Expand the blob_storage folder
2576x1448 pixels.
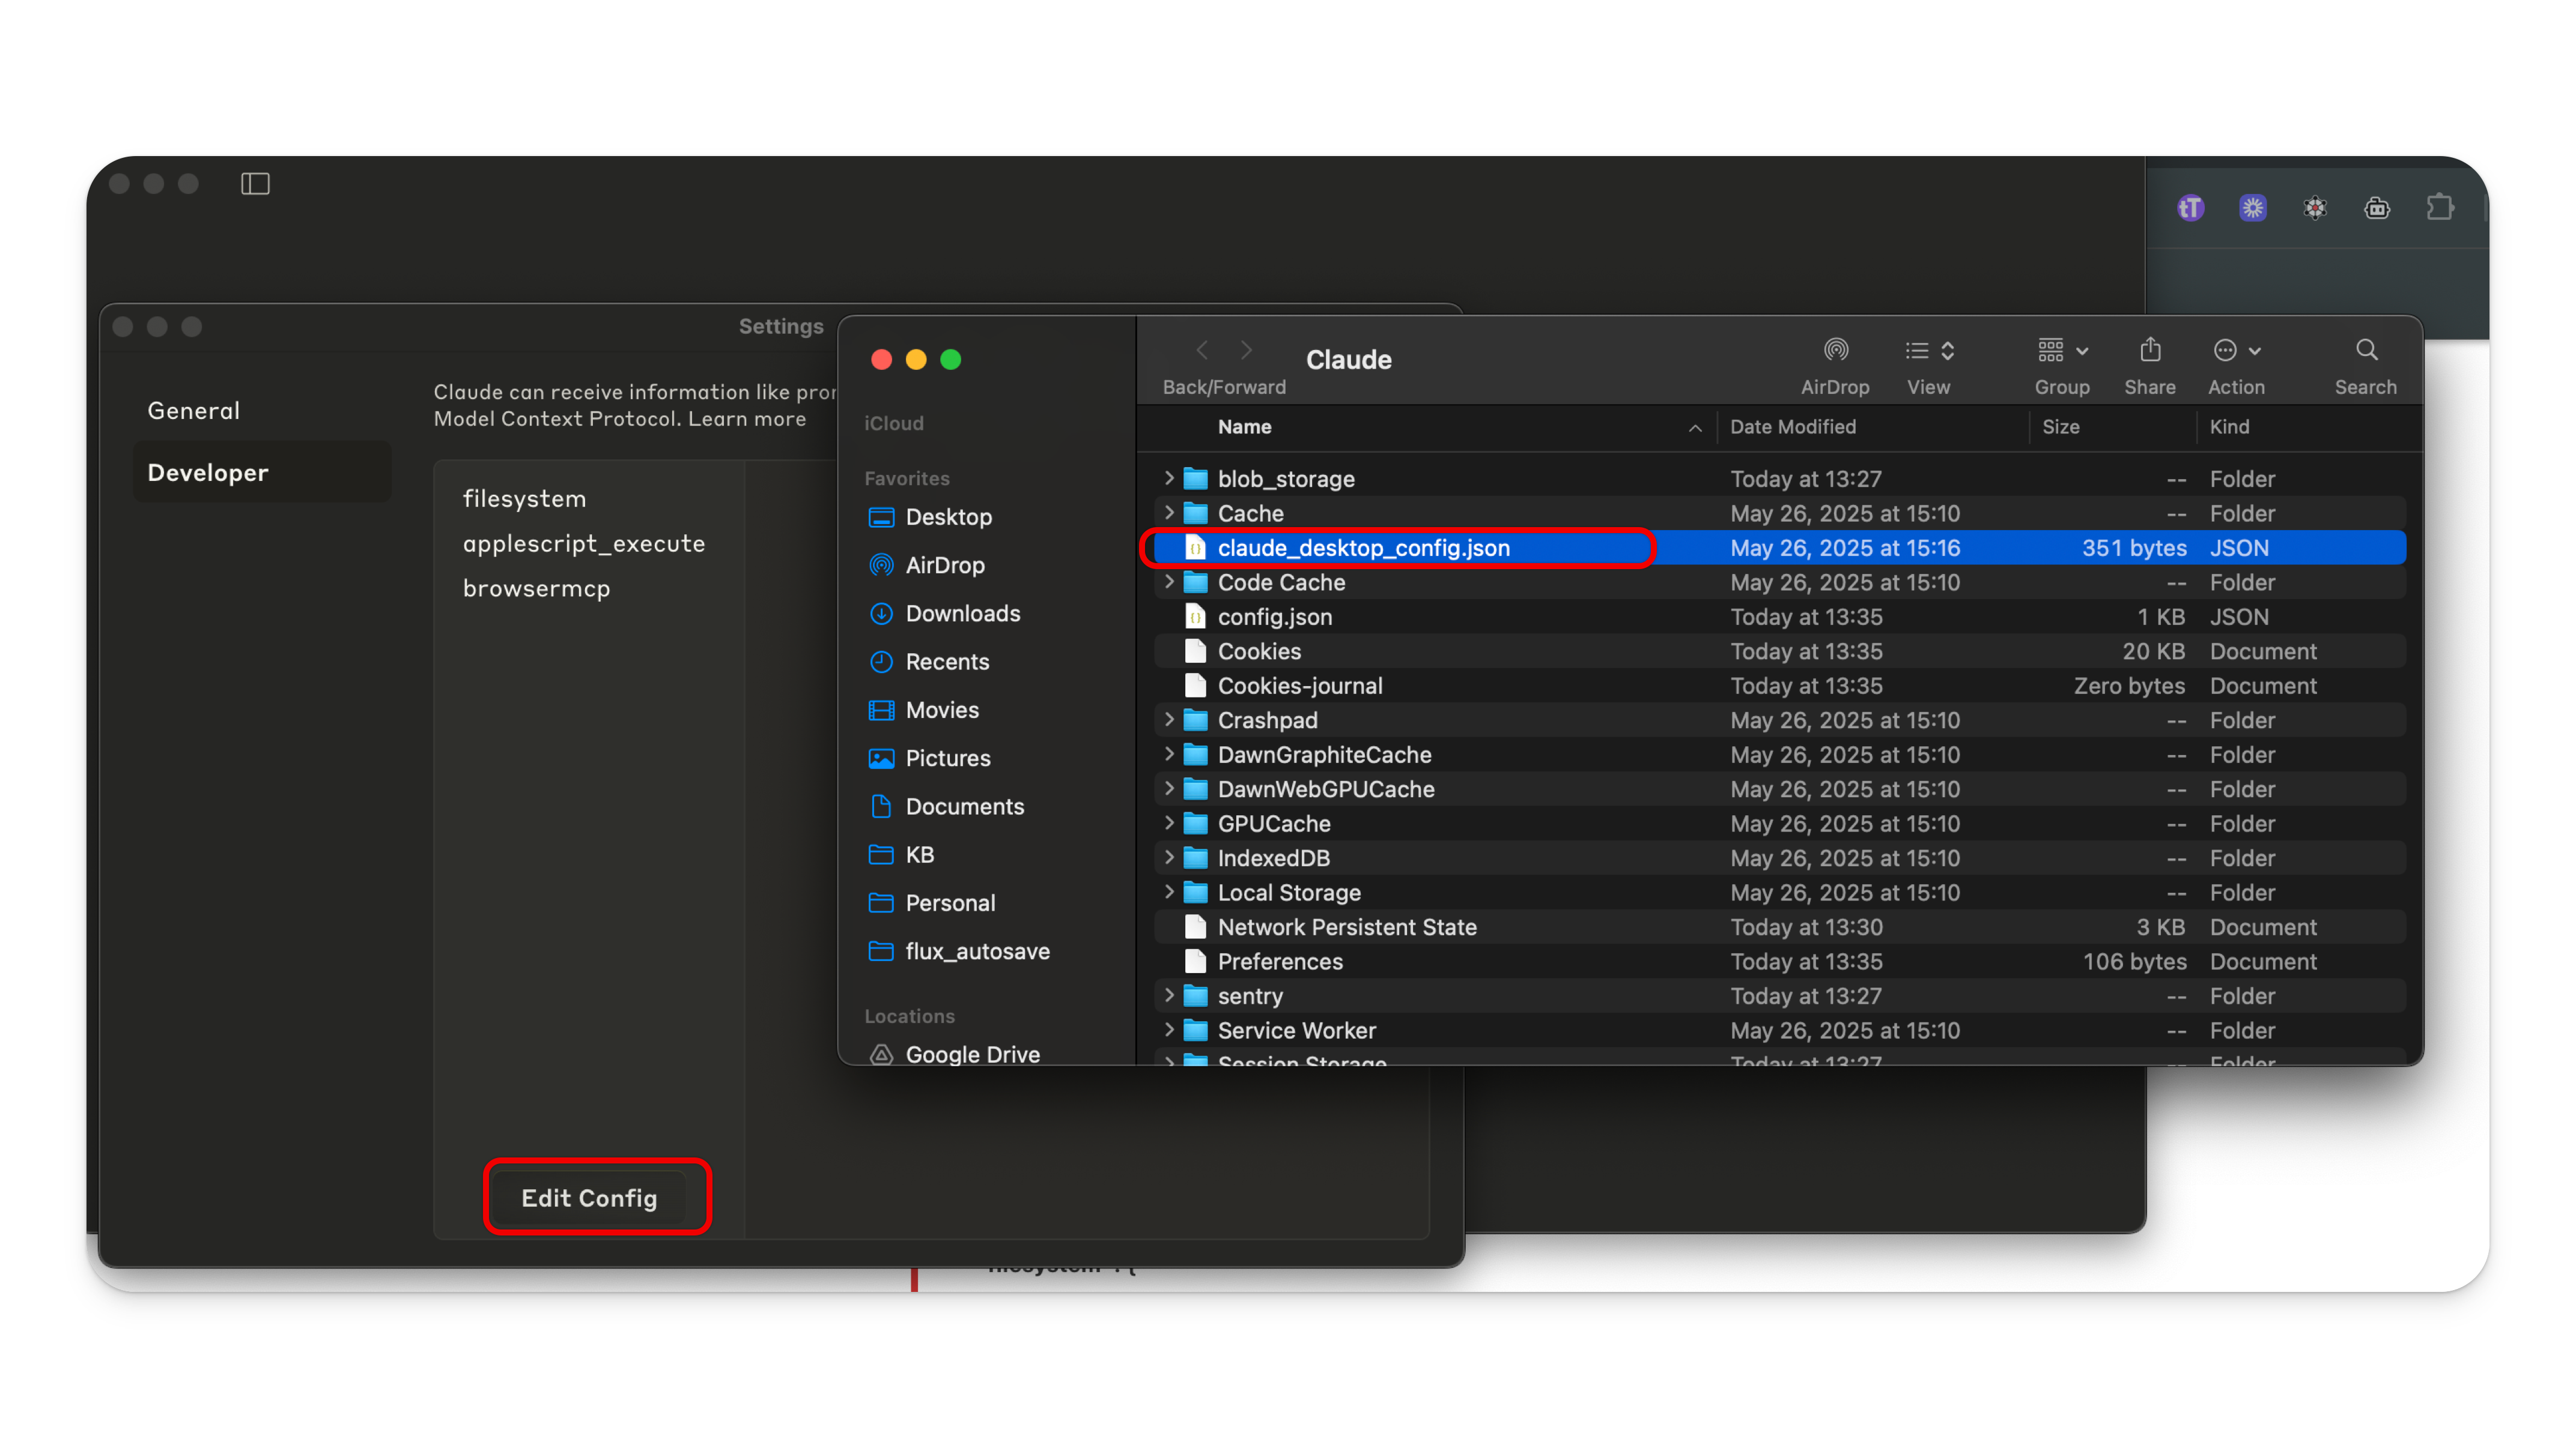click(1169, 478)
